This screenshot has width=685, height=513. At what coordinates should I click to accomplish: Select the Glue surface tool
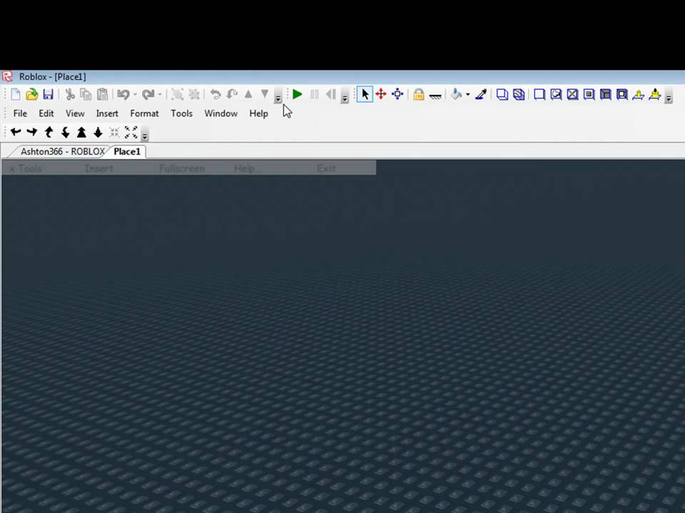point(556,94)
